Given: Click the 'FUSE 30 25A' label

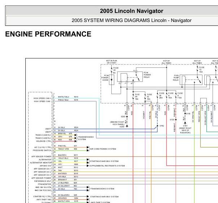Looking at the screenshot, I should click(162, 96).
